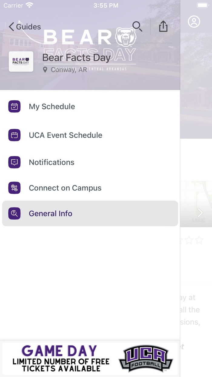Expand the map preview with the right chevron

click(x=200, y=213)
